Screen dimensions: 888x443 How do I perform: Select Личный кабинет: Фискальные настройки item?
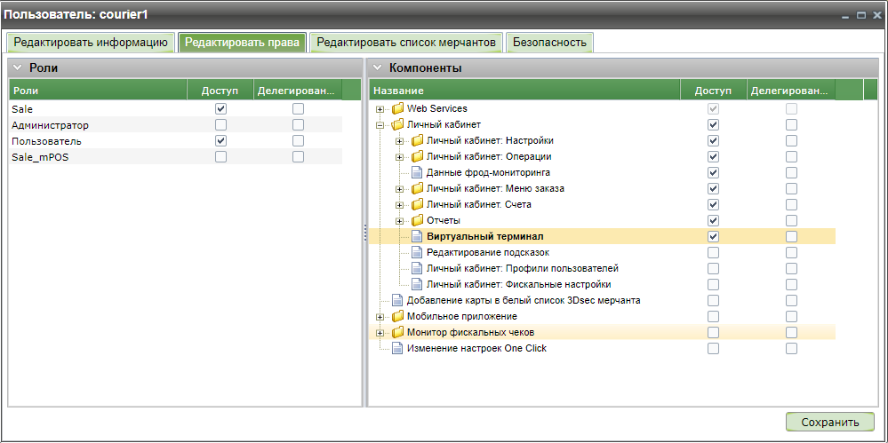click(518, 284)
